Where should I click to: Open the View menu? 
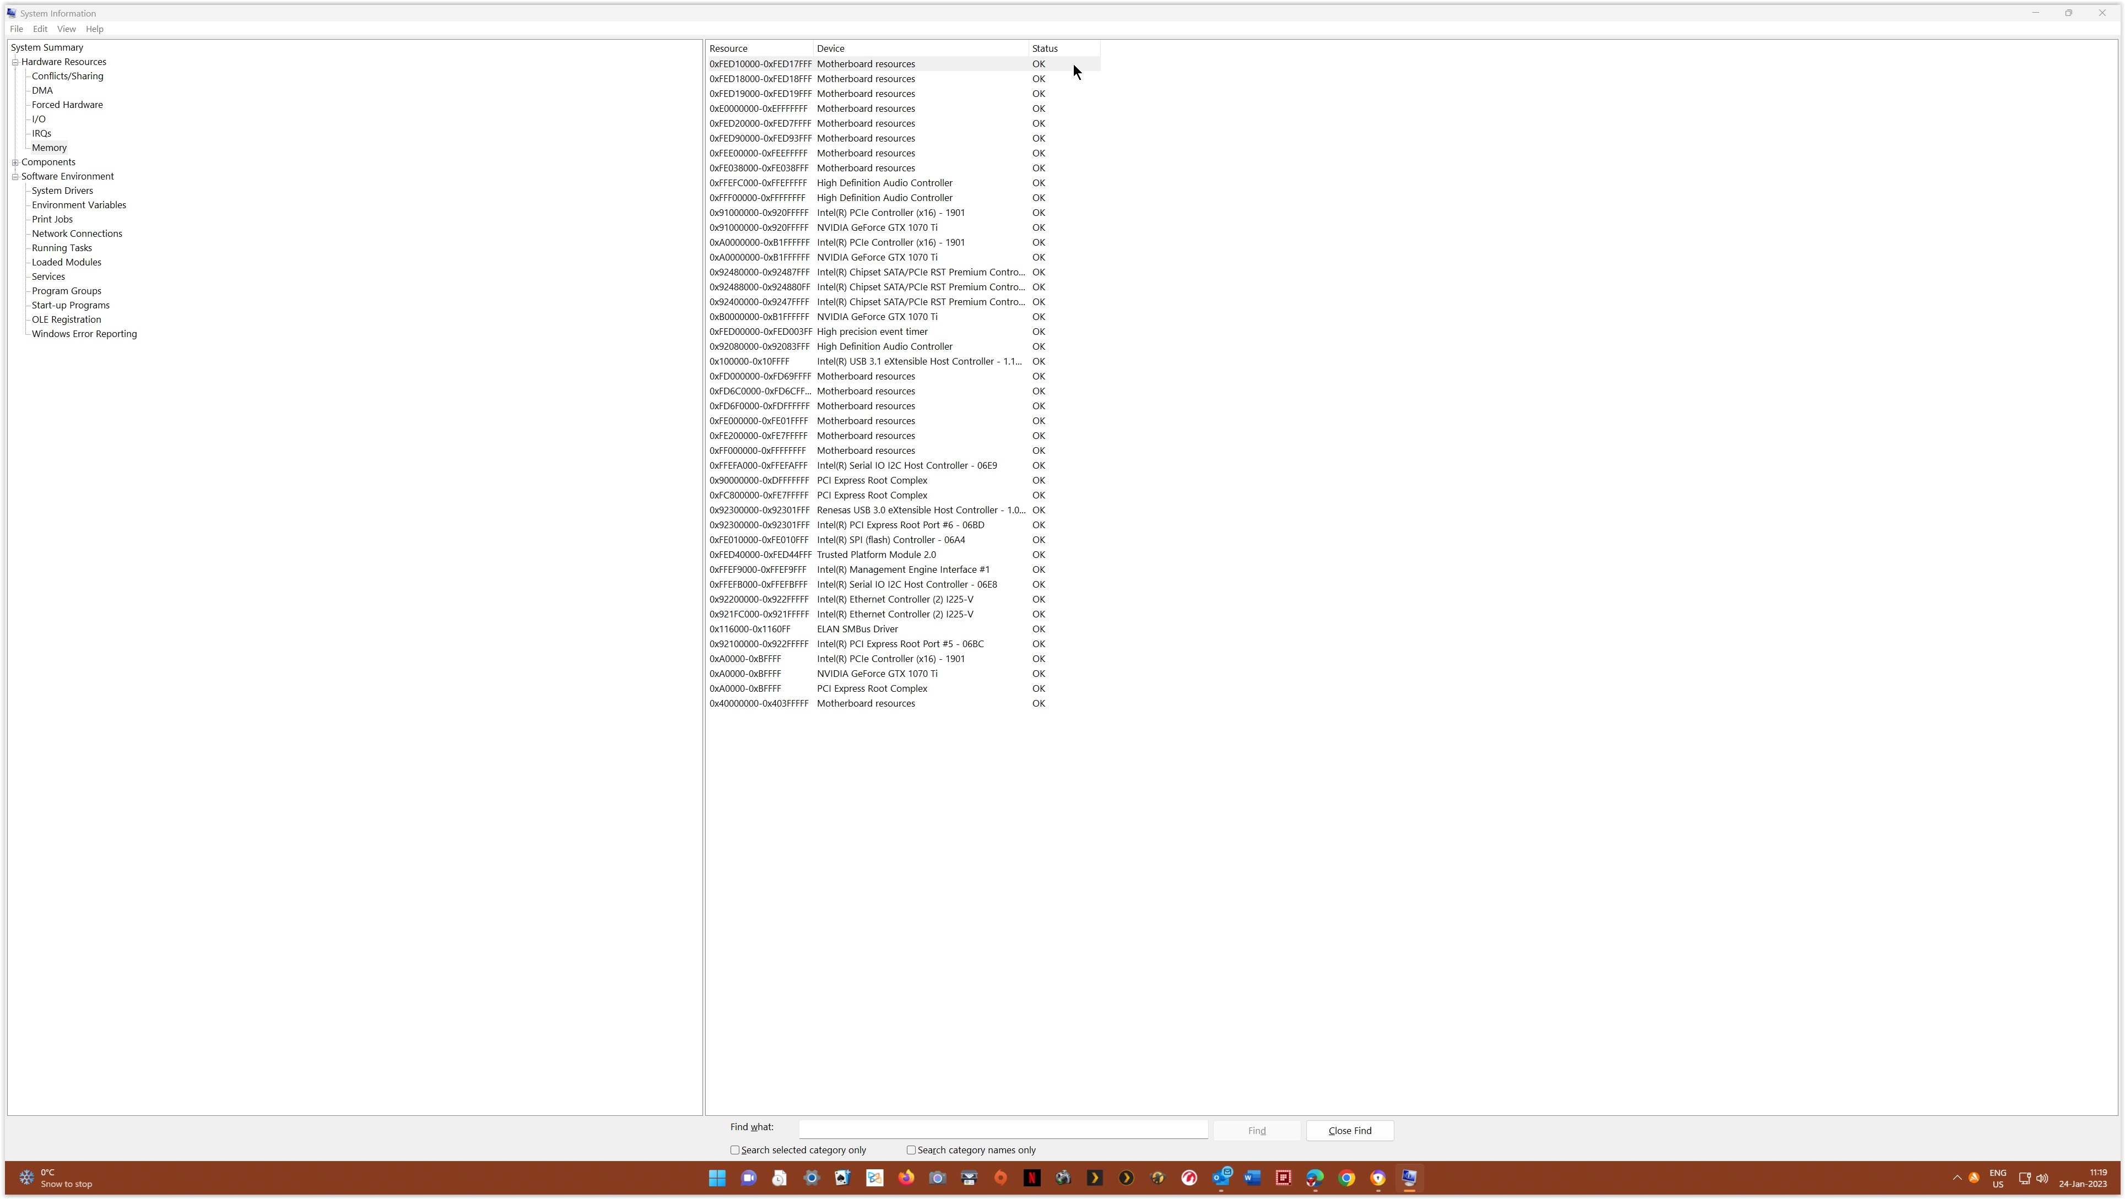coord(66,29)
